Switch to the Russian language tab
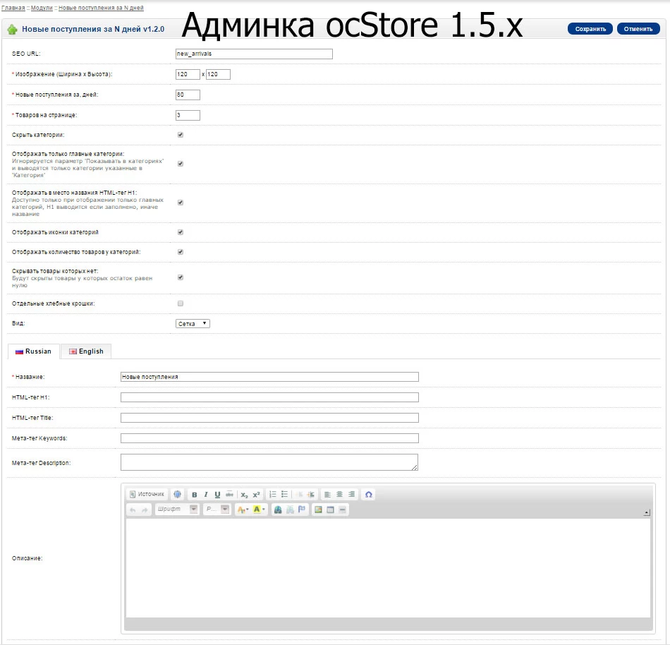The width and height of the screenshot is (670, 645). tap(34, 351)
